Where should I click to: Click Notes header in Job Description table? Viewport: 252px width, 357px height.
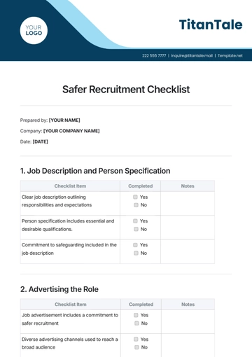[188, 186]
